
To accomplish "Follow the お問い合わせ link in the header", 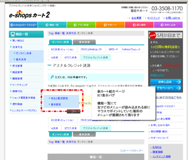I will 173,18.
